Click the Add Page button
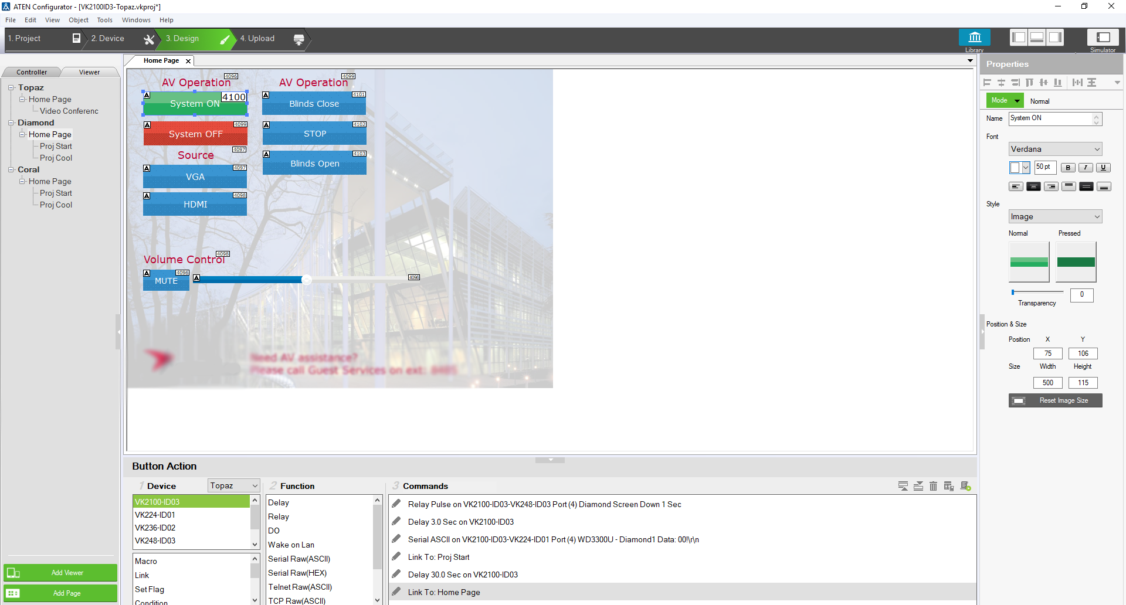The width and height of the screenshot is (1126, 605). [x=60, y=593]
